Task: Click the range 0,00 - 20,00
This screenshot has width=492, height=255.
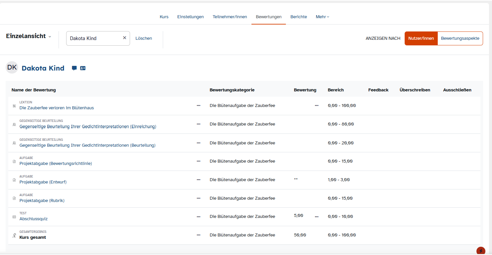Action: point(340,143)
